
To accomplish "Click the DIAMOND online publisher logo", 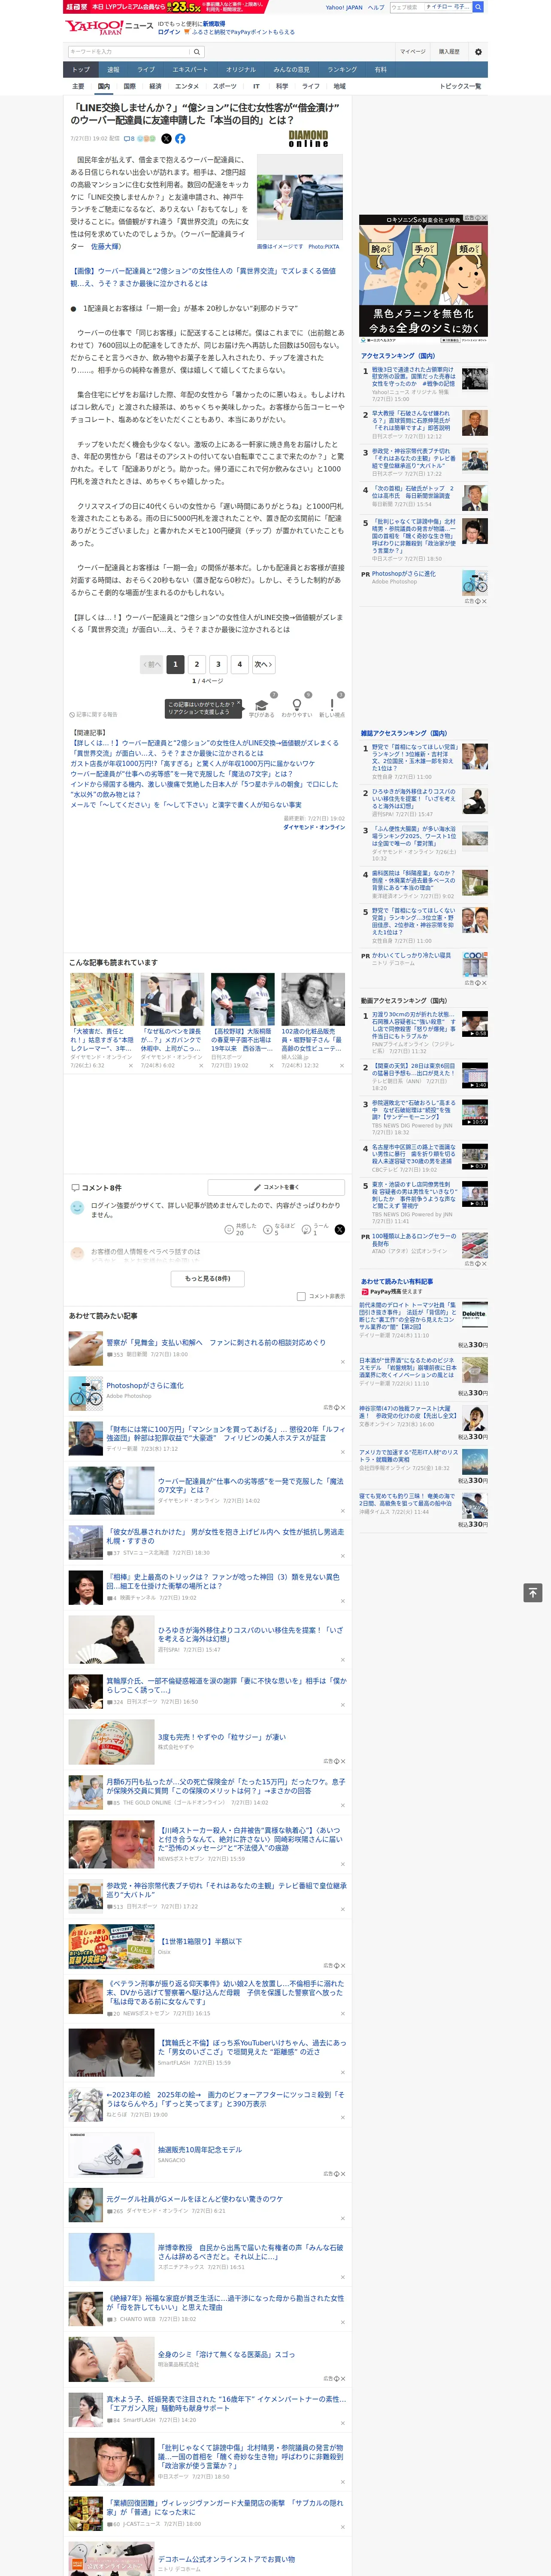I will pos(308,139).
